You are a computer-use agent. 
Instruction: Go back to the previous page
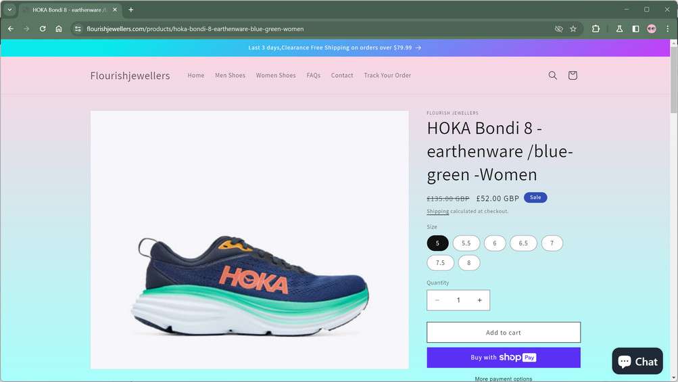point(11,29)
